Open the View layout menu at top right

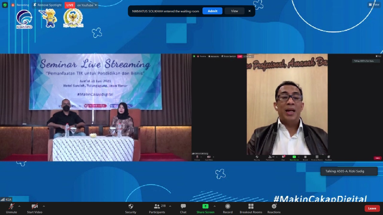[374, 4]
